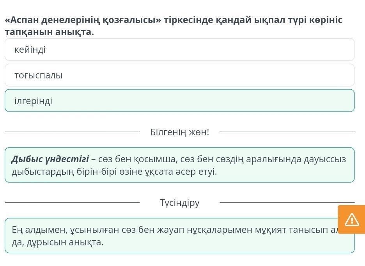Image resolution: width=365 pixels, height=266 pixels.
Task: Select the 'кейінді' answer option
Action: point(179,50)
